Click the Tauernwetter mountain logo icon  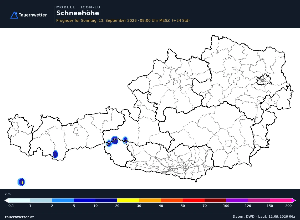(14, 15)
